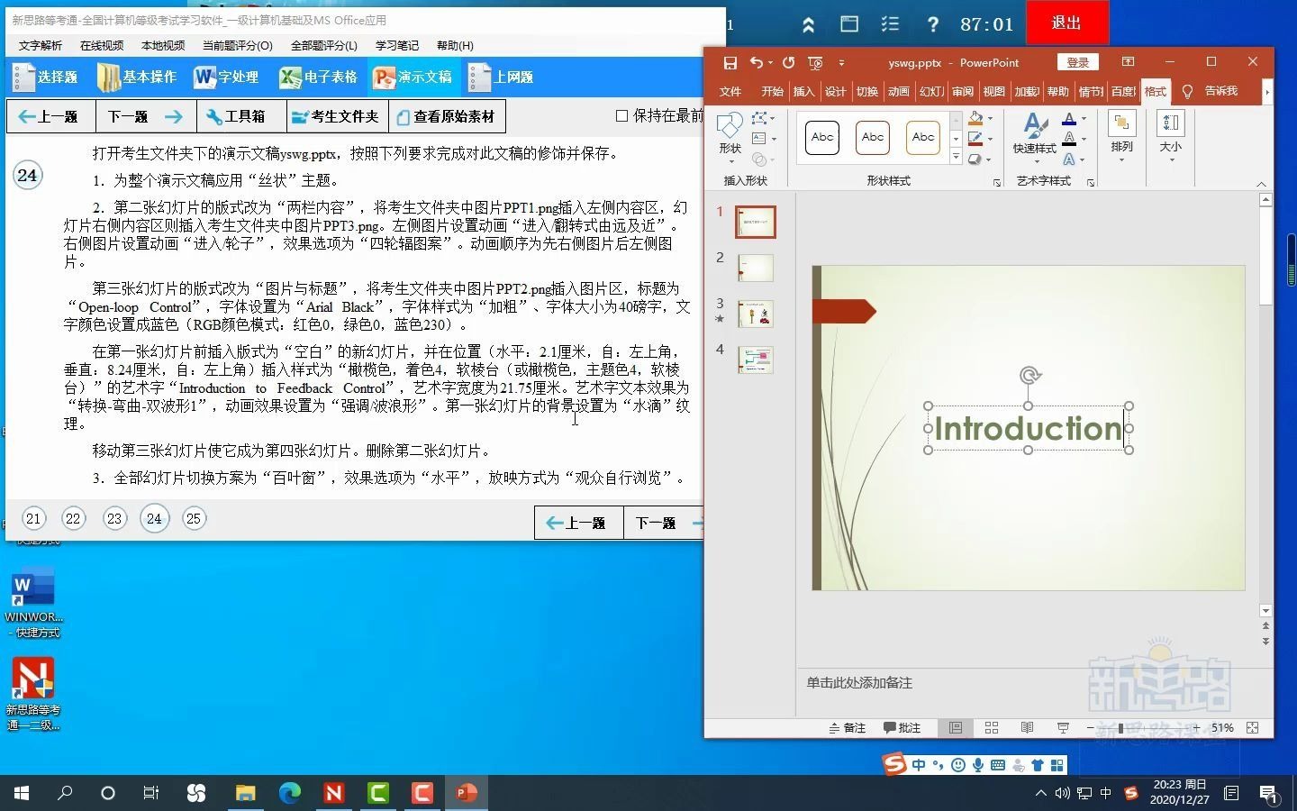Select slide 3 thumbnail in slide panel
The image size is (1297, 811).
pos(755,314)
